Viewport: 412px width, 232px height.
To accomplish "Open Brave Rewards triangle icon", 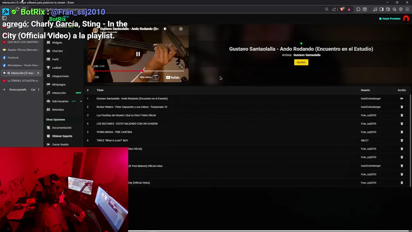I will pyautogui.click(x=349, y=9).
